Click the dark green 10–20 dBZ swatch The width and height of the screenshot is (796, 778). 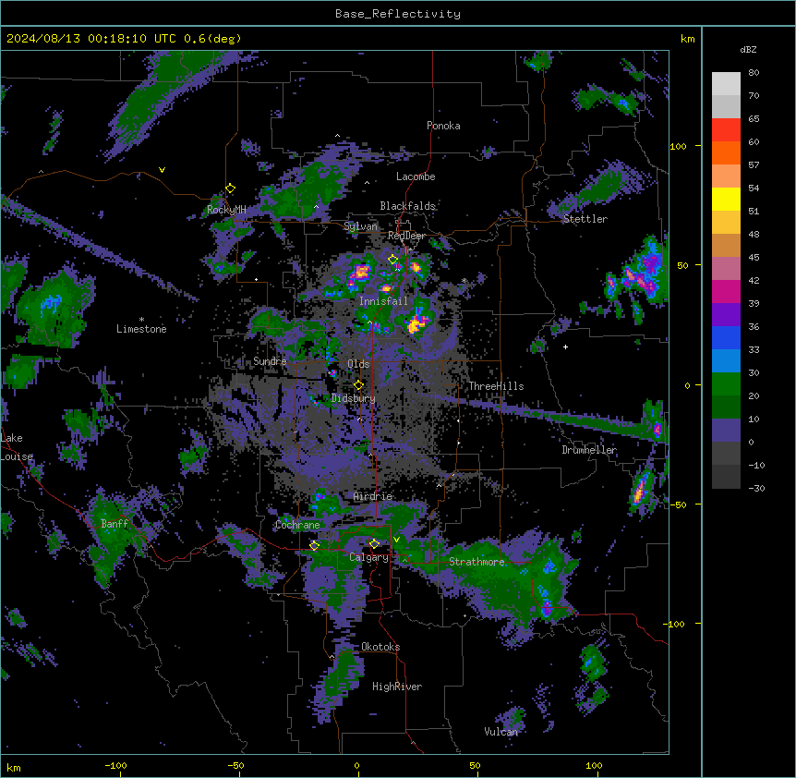pyautogui.click(x=726, y=407)
